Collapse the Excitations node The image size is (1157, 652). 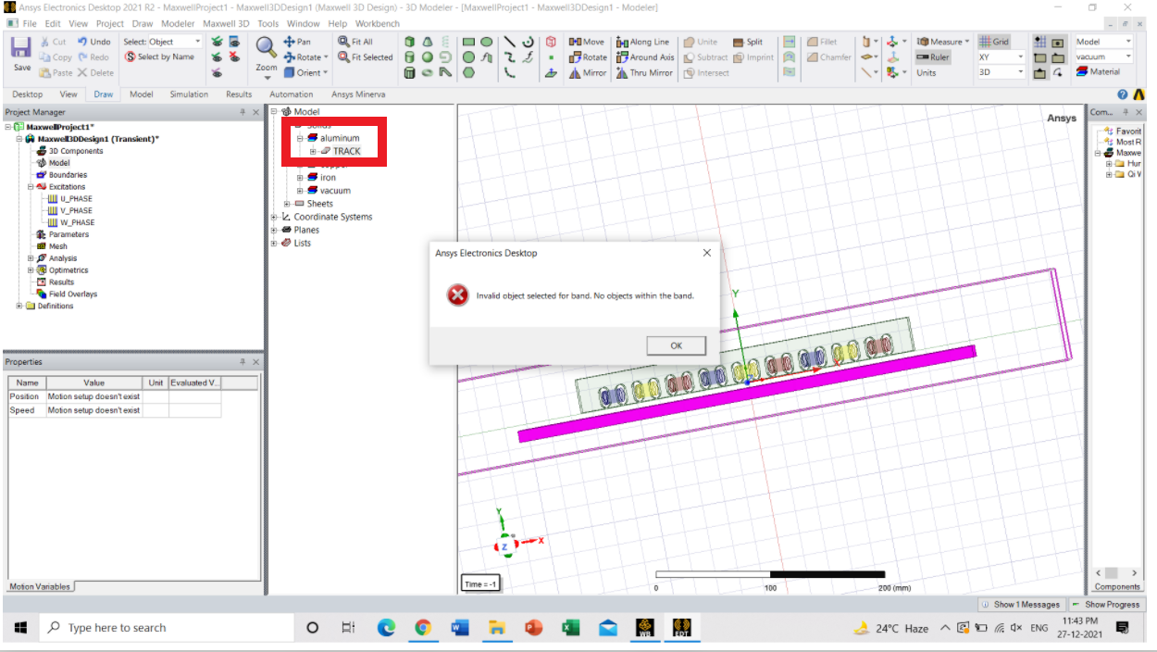[x=30, y=186]
